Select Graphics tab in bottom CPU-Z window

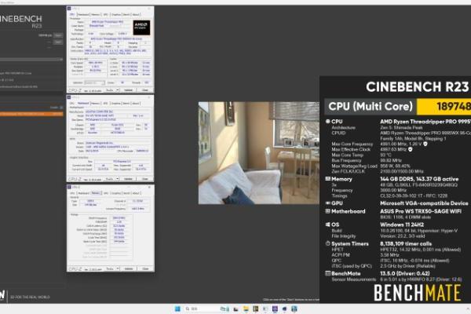[116, 193]
